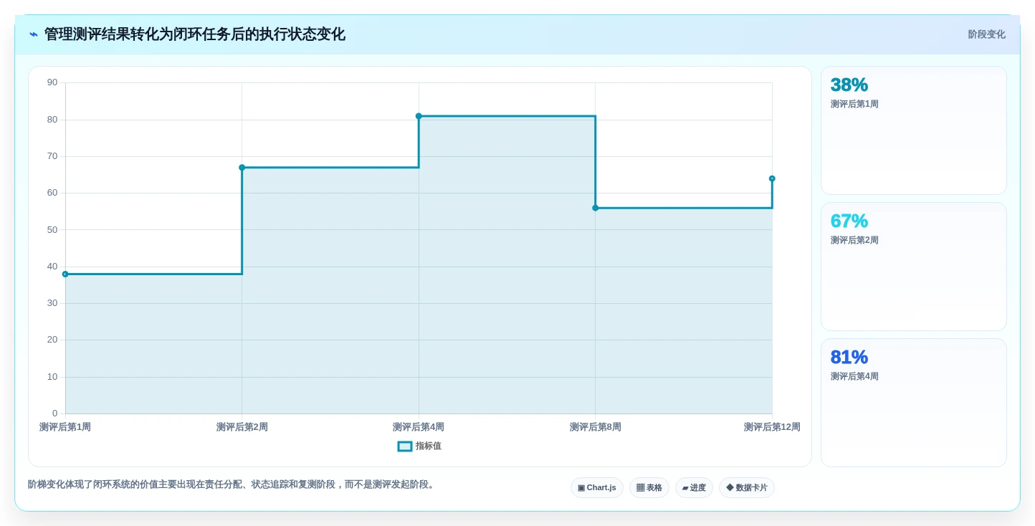Click the chart title 管理测评结果转化为闭环任务后的执行状态变化
Screen dimensions: 1035x526
click(195, 34)
